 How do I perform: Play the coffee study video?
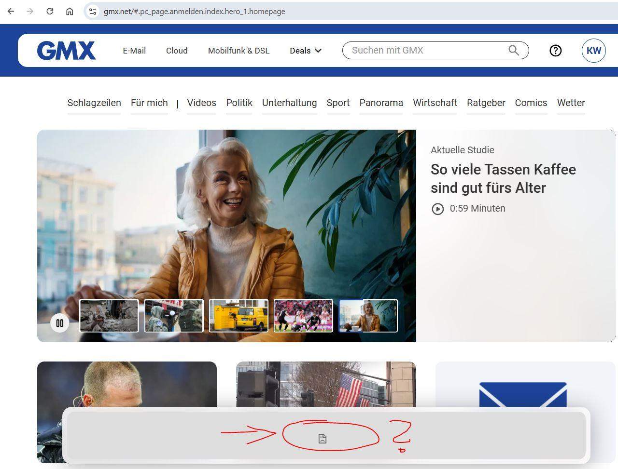438,209
